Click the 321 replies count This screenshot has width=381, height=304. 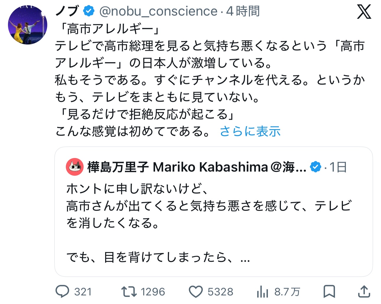[83, 292]
